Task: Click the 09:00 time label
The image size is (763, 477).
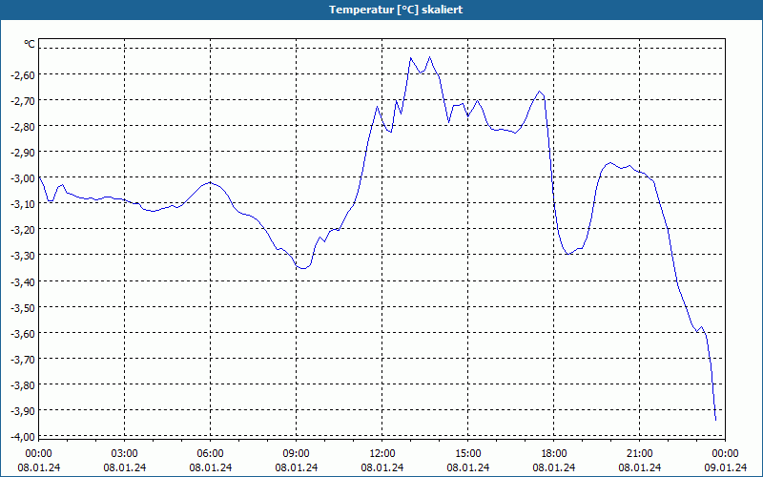Action: [x=297, y=454]
